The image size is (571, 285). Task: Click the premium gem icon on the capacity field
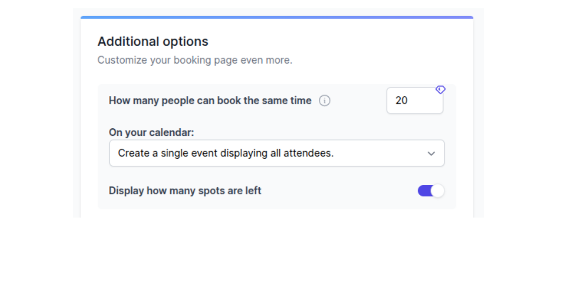pyautogui.click(x=441, y=89)
